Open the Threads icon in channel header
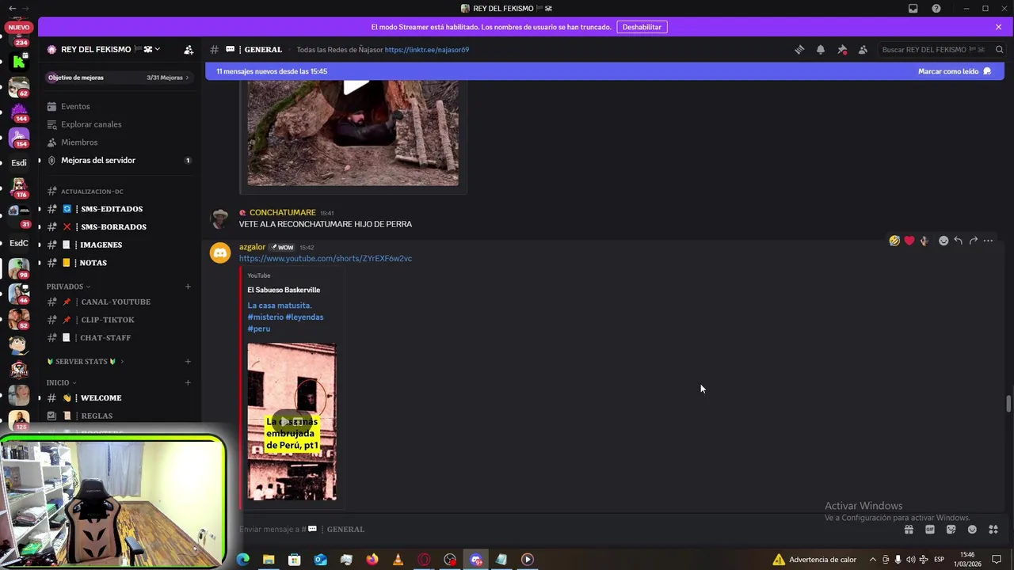 [x=799, y=49]
